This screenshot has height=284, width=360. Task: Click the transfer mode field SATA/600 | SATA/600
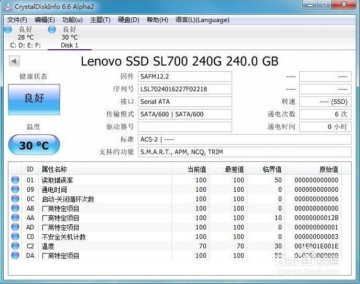(x=185, y=114)
